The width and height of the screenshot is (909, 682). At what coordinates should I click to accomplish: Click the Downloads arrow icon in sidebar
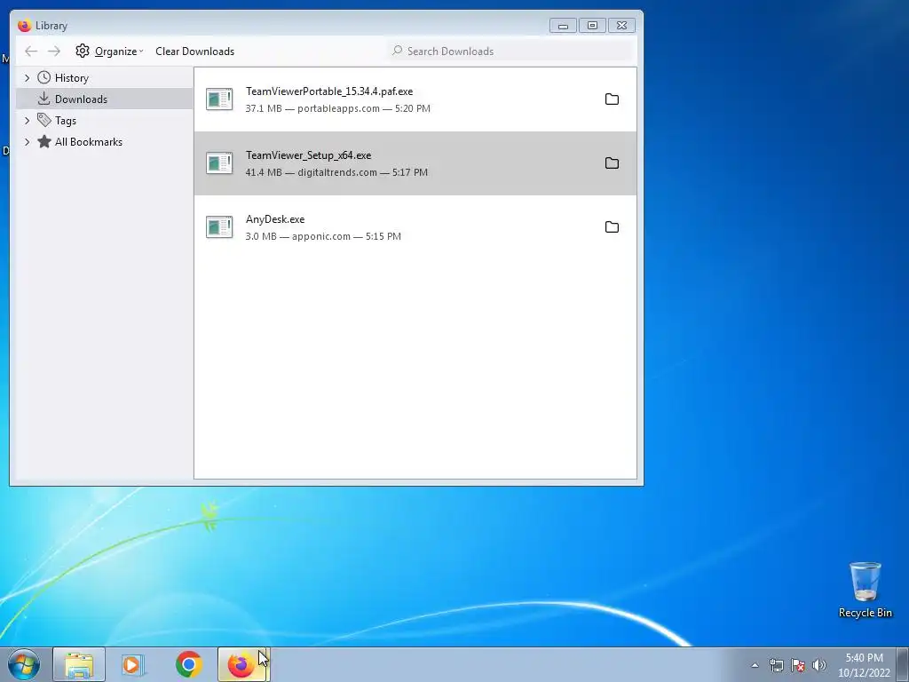[x=44, y=99]
